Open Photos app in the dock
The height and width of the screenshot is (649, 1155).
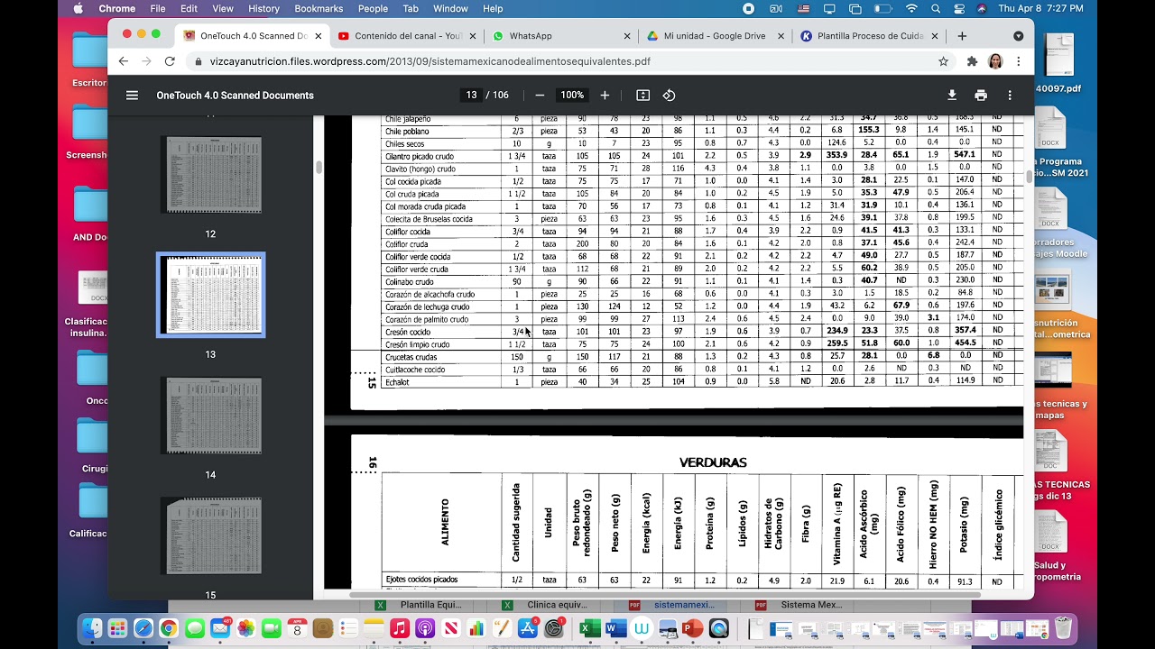[245, 628]
